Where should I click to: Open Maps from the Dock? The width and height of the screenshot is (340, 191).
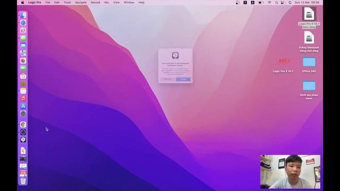pos(23,53)
